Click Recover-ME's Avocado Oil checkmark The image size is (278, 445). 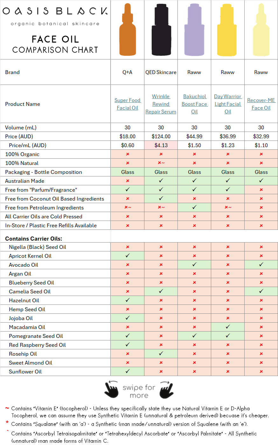[261, 264]
